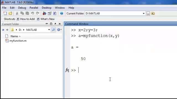
Task: Click the MATLAB folder path segment
Action: (x=31, y=30)
